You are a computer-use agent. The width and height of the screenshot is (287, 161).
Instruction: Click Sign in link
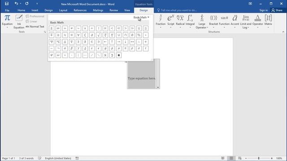coord(264,10)
